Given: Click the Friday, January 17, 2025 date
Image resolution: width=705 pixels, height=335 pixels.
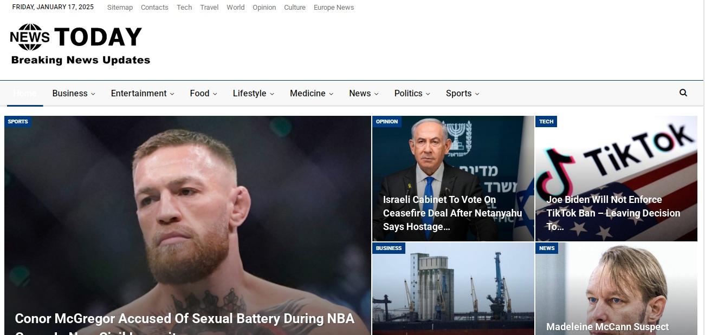Looking at the screenshot, I should click(x=53, y=7).
